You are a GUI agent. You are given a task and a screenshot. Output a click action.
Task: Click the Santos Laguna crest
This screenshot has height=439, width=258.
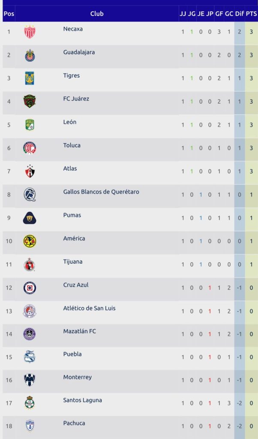point(30,403)
